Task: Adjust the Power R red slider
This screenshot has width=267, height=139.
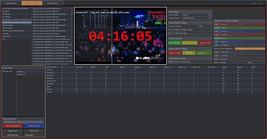Action: click(x=240, y=24)
